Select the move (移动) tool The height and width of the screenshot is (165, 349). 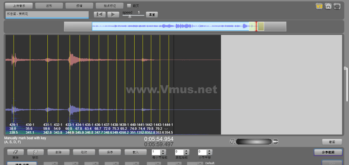(x=36, y=152)
